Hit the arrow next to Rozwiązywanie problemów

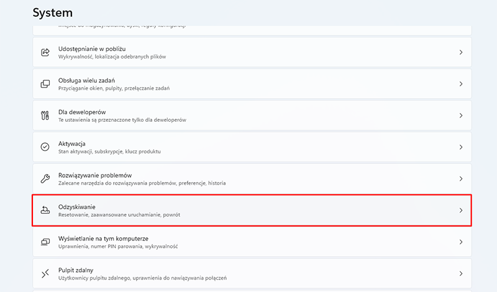(x=461, y=179)
